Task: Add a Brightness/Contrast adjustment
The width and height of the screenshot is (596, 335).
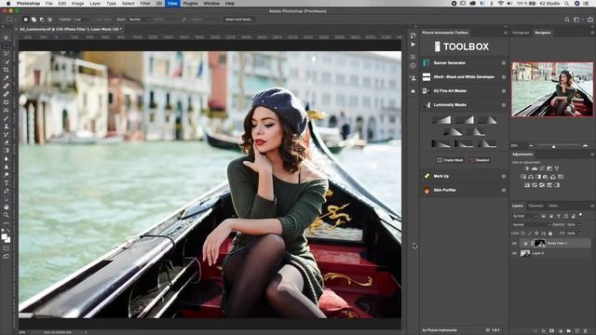Action: point(527,168)
